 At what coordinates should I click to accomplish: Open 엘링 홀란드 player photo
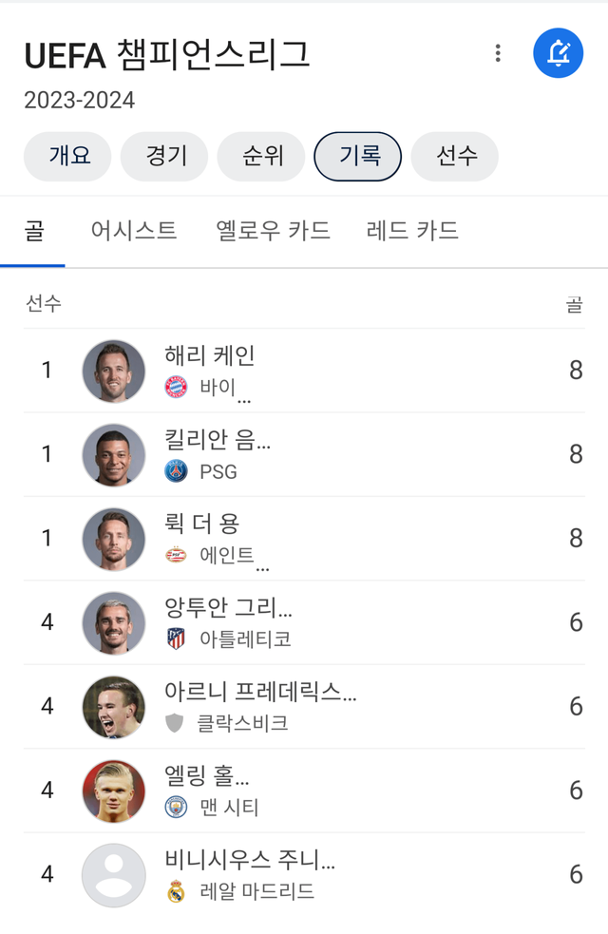tap(114, 791)
